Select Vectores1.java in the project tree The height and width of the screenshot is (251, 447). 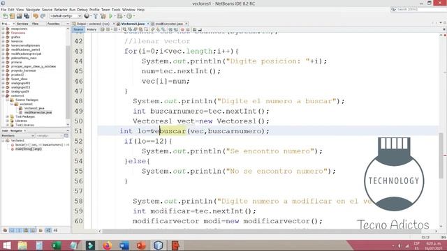tap(34, 109)
